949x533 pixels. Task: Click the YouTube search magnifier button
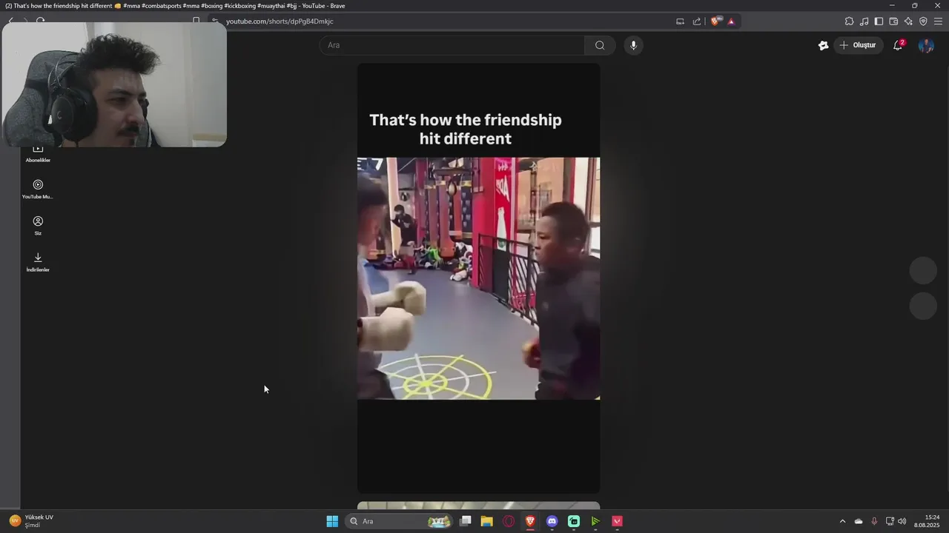(599, 45)
